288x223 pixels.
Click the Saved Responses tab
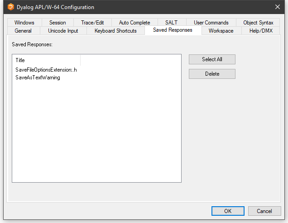pyautogui.click(x=173, y=30)
